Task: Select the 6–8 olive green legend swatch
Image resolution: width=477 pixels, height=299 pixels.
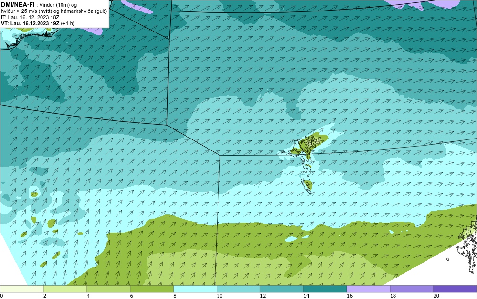Action: 152,289
